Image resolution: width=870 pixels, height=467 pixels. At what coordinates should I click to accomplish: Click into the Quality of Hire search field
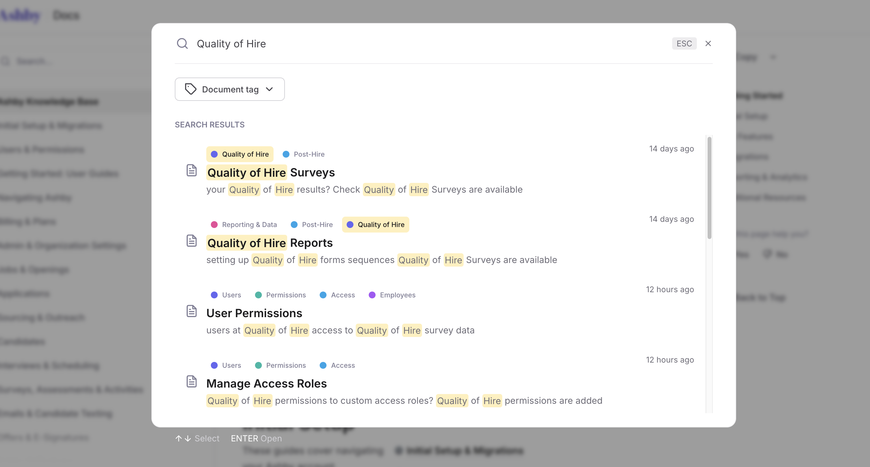click(x=405, y=44)
